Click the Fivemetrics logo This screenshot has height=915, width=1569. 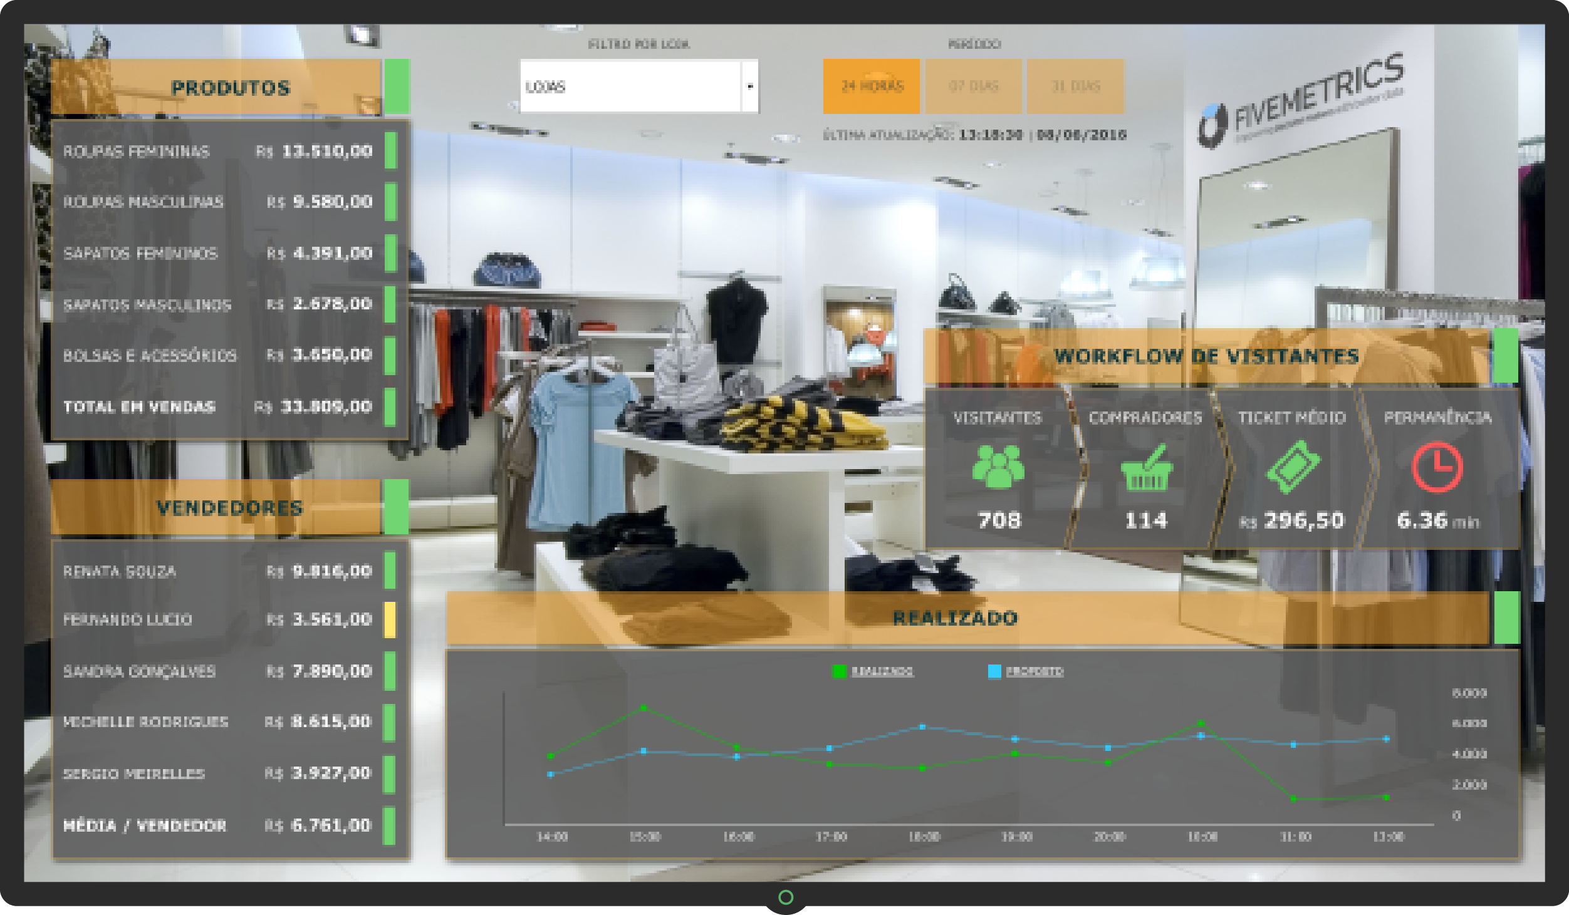1301,100
